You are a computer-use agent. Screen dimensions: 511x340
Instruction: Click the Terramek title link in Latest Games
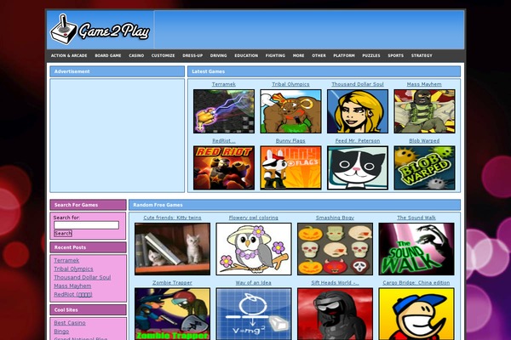[x=223, y=84]
